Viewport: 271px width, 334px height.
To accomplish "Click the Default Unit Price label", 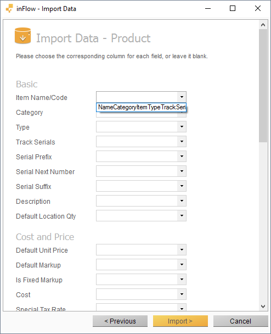I will 42,250.
